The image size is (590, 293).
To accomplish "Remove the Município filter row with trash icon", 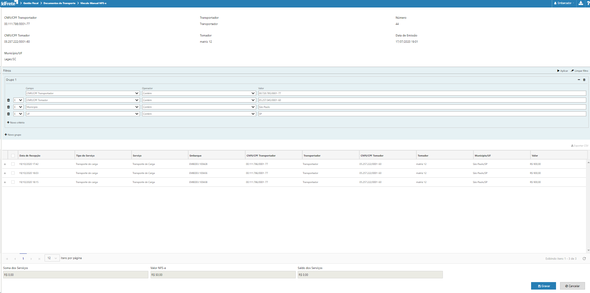I will pyautogui.click(x=8, y=107).
